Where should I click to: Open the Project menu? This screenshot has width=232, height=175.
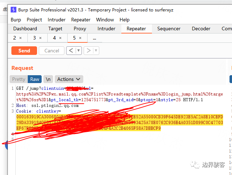tap(34, 20)
